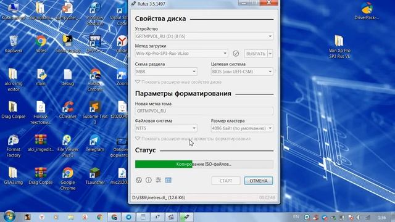Open the Rufus About info icon

(x=149, y=180)
